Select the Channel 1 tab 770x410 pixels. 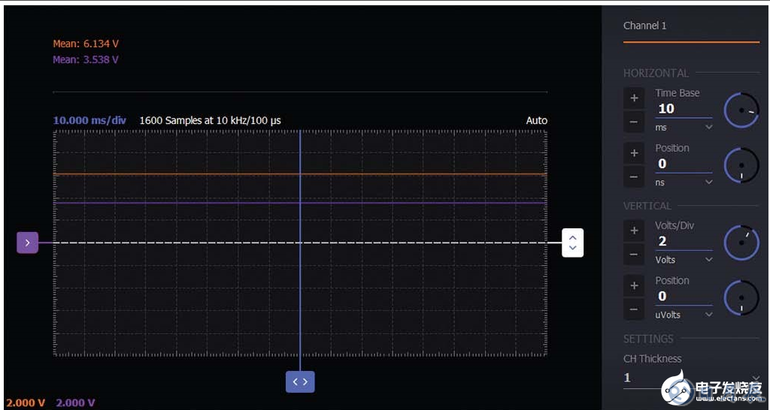tap(645, 26)
